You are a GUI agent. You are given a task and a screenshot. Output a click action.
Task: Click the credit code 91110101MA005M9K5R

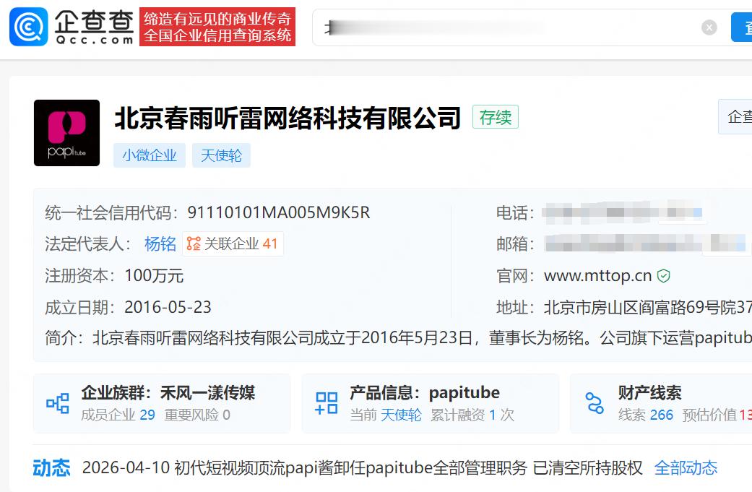pyautogui.click(x=279, y=212)
